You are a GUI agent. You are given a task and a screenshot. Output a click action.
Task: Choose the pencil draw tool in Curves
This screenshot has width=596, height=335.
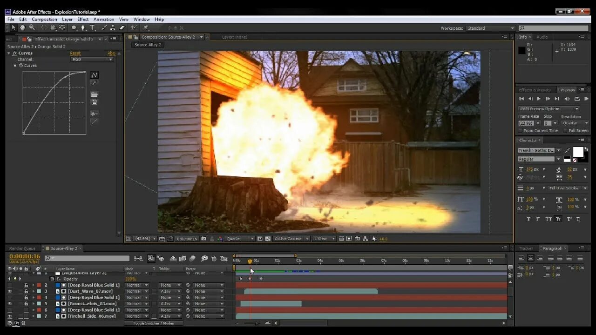click(94, 83)
